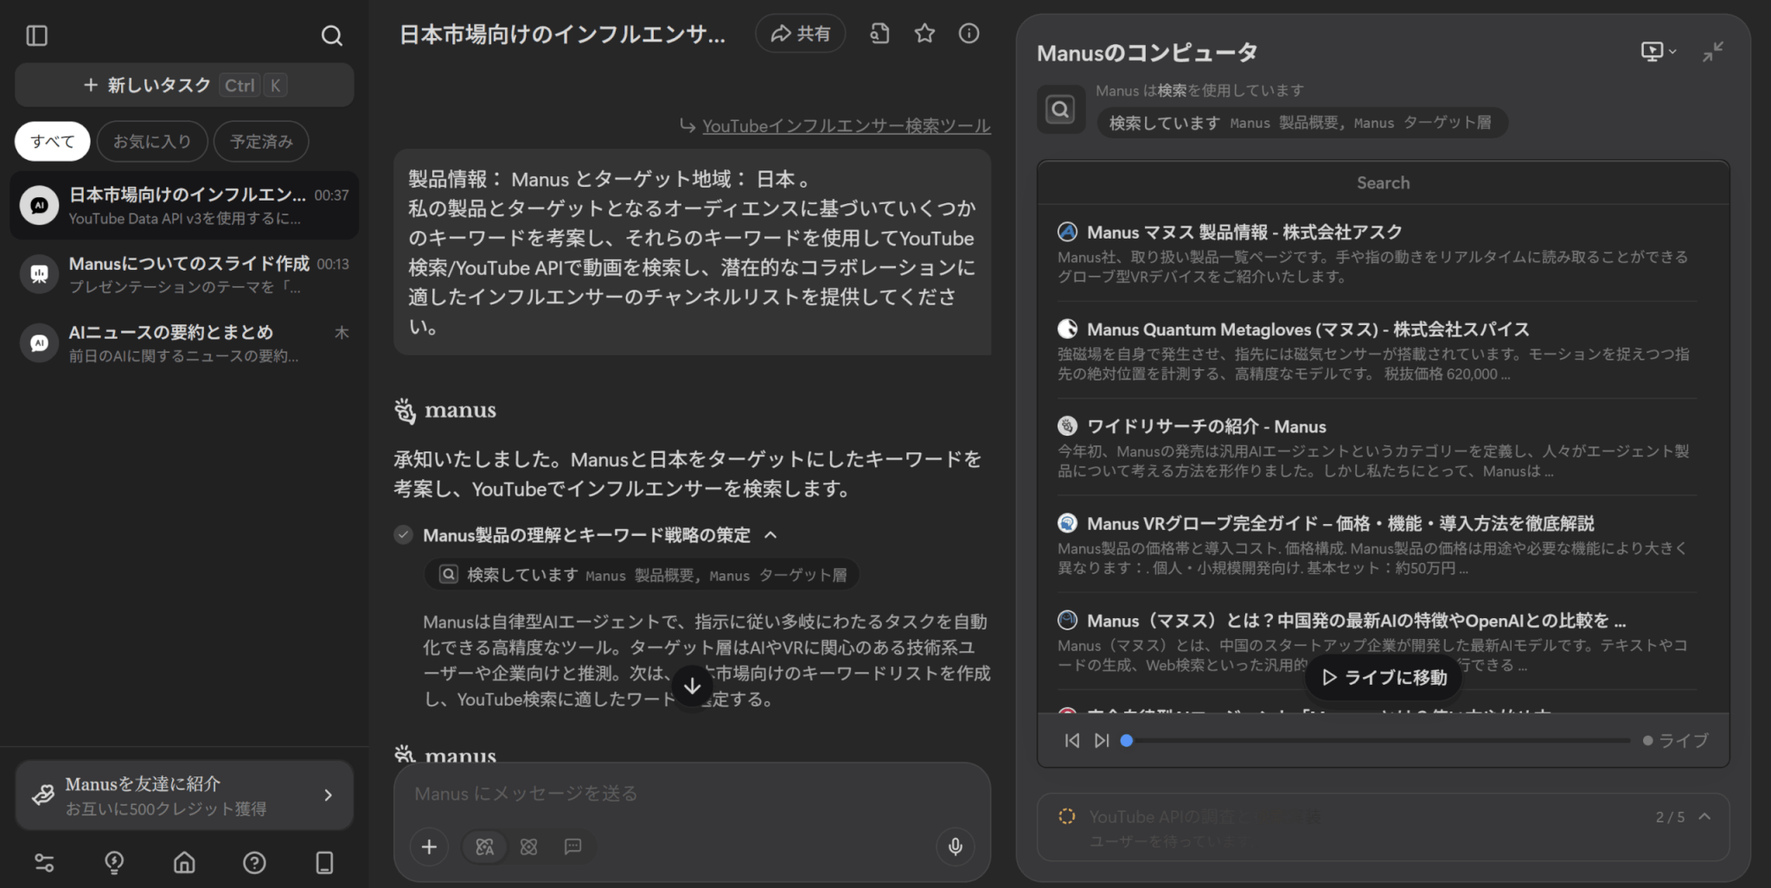1771x888 pixels.
Task: Open result Manus VRグローブ完全ガイド
Action: pos(1340,523)
